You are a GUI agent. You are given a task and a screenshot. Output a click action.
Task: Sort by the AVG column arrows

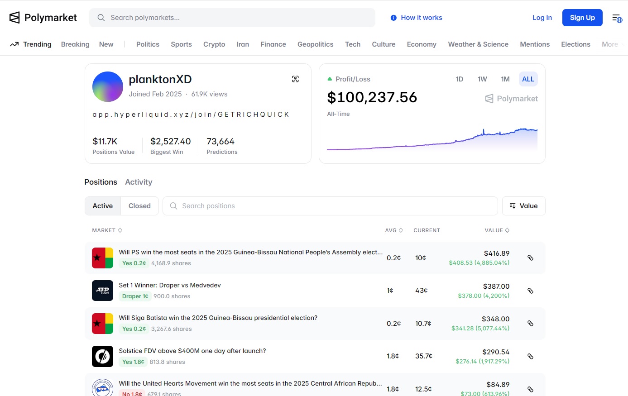(401, 230)
